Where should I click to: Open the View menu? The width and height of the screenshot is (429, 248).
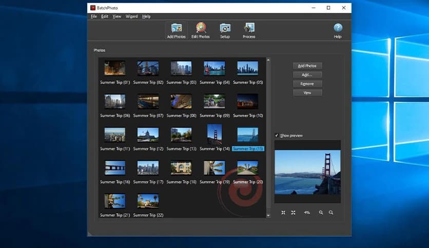[117, 16]
